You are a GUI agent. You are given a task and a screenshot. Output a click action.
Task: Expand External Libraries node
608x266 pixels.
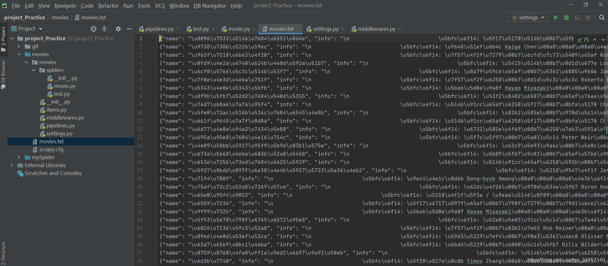pos(12,165)
